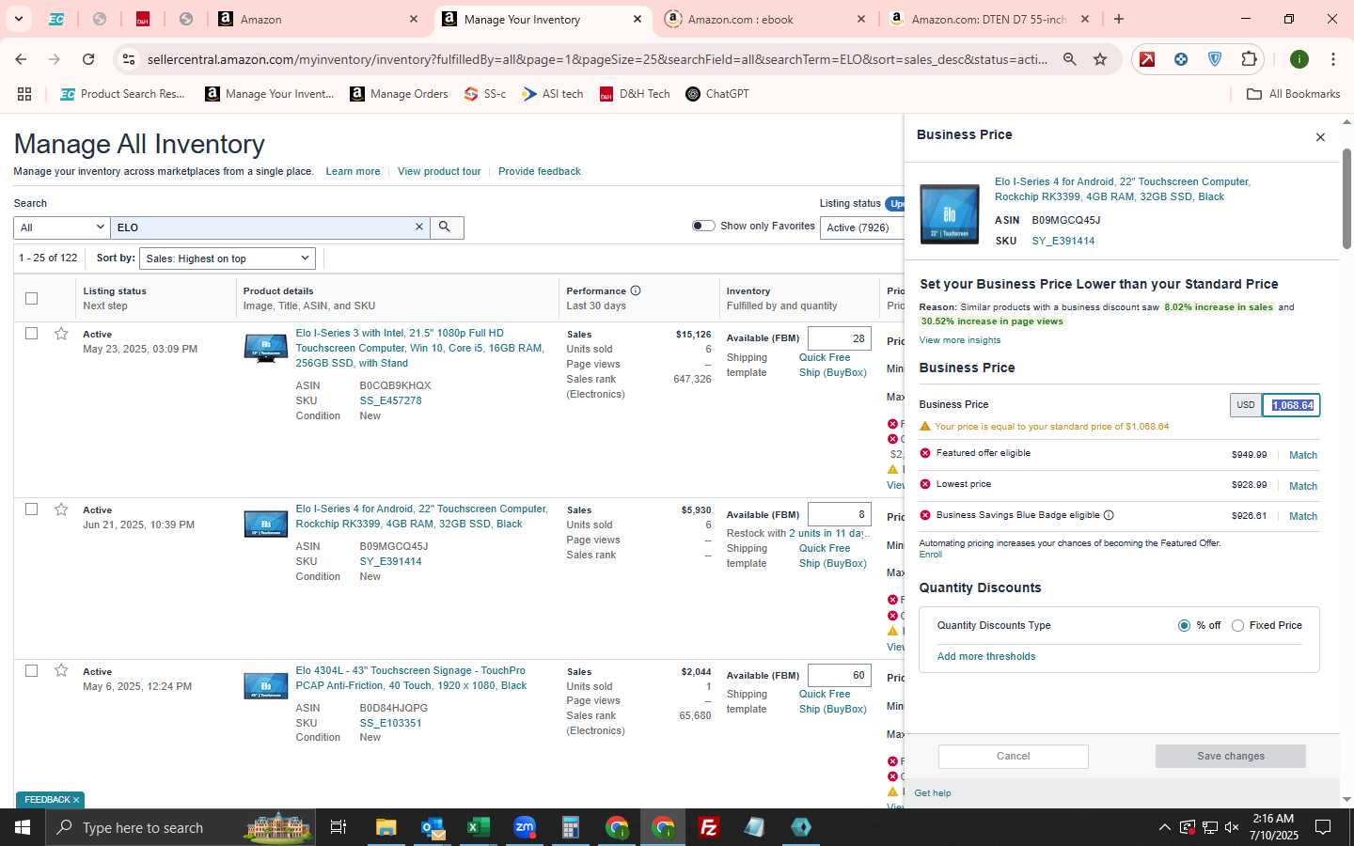
Task: Expand the tab search chevron in Chrome
Action: pyautogui.click(x=18, y=19)
